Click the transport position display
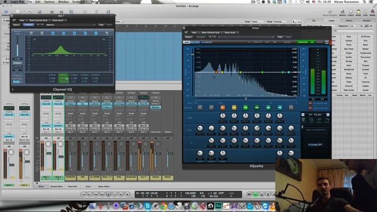This screenshot has height=212, width=377. 147,194
